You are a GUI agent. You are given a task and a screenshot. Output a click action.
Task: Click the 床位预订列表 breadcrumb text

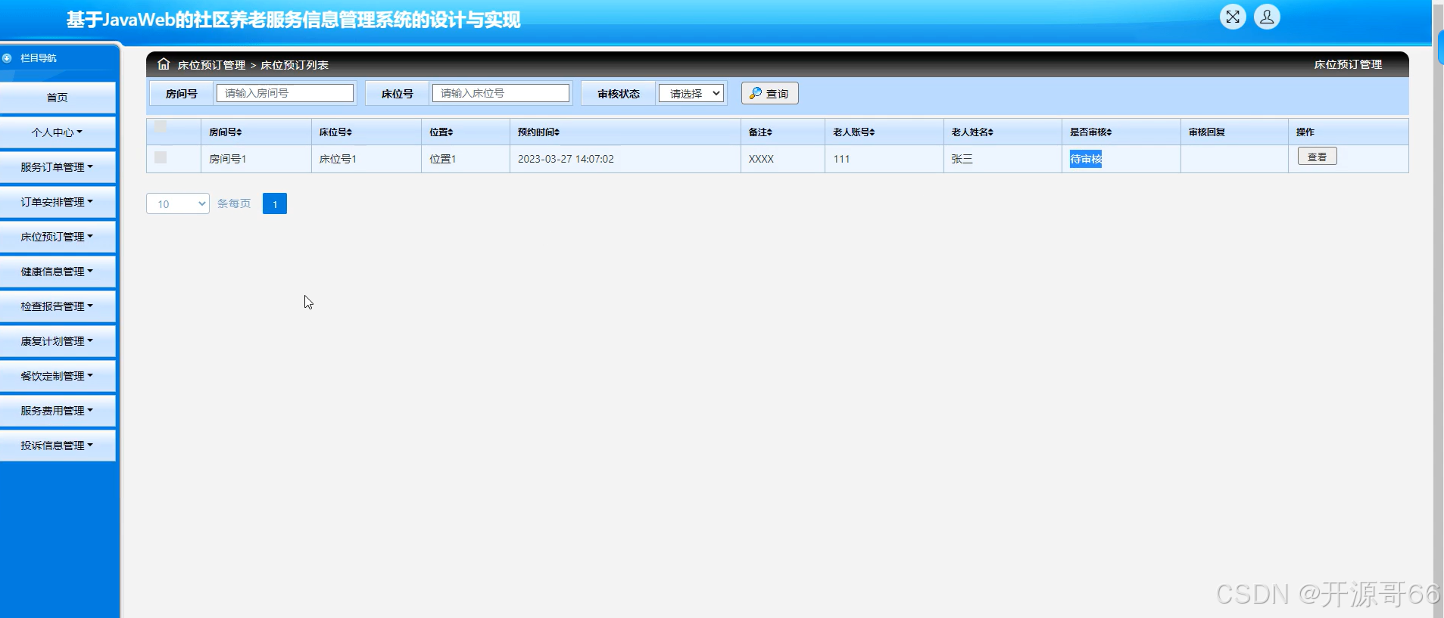point(295,65)
